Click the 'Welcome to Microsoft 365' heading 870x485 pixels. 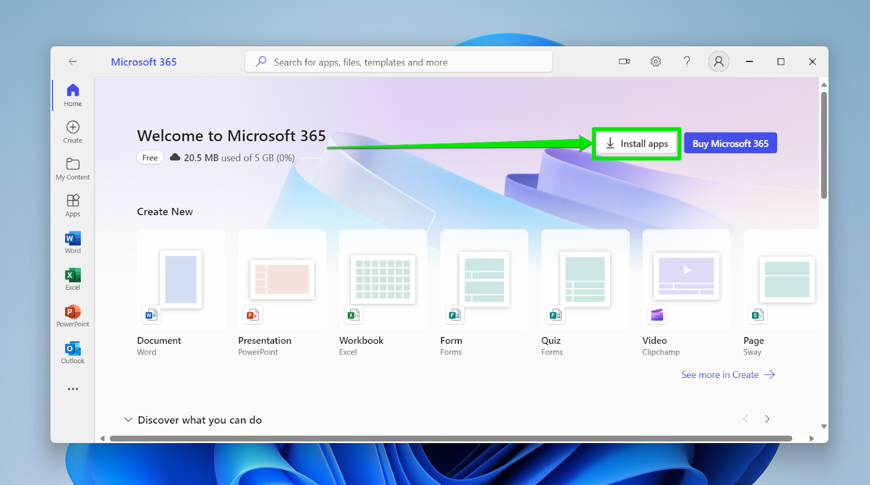(x=232, y=135)
